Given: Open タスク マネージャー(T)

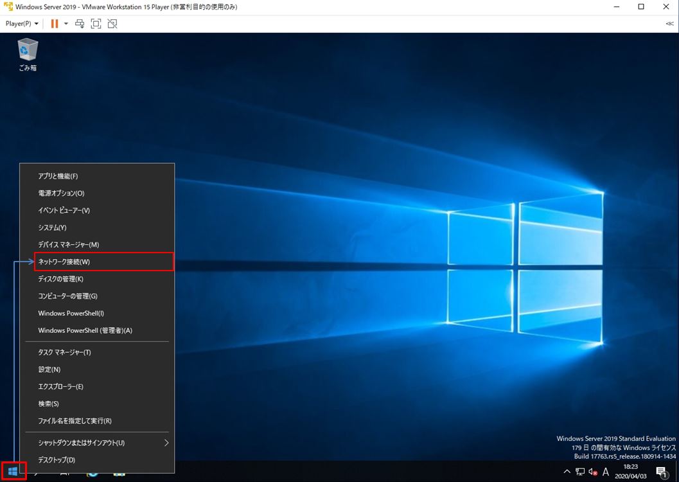Looking at the screenshot, I should (97, 353).
